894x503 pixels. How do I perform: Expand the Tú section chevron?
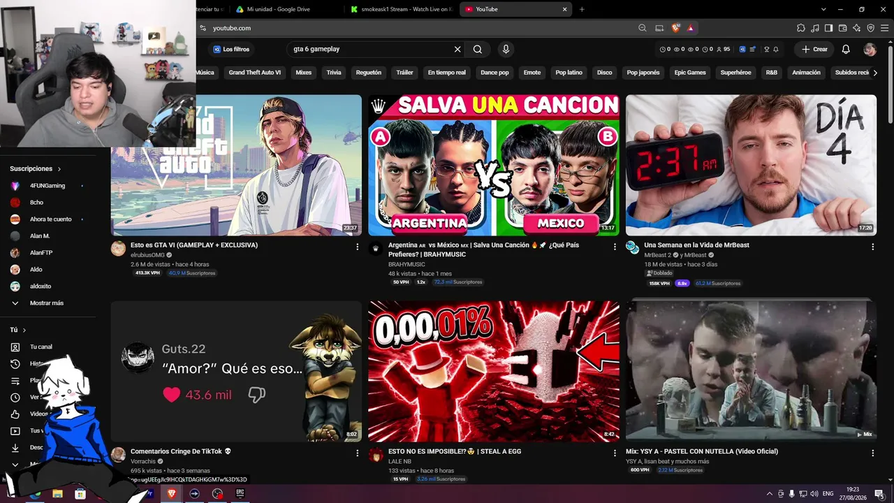24,330
